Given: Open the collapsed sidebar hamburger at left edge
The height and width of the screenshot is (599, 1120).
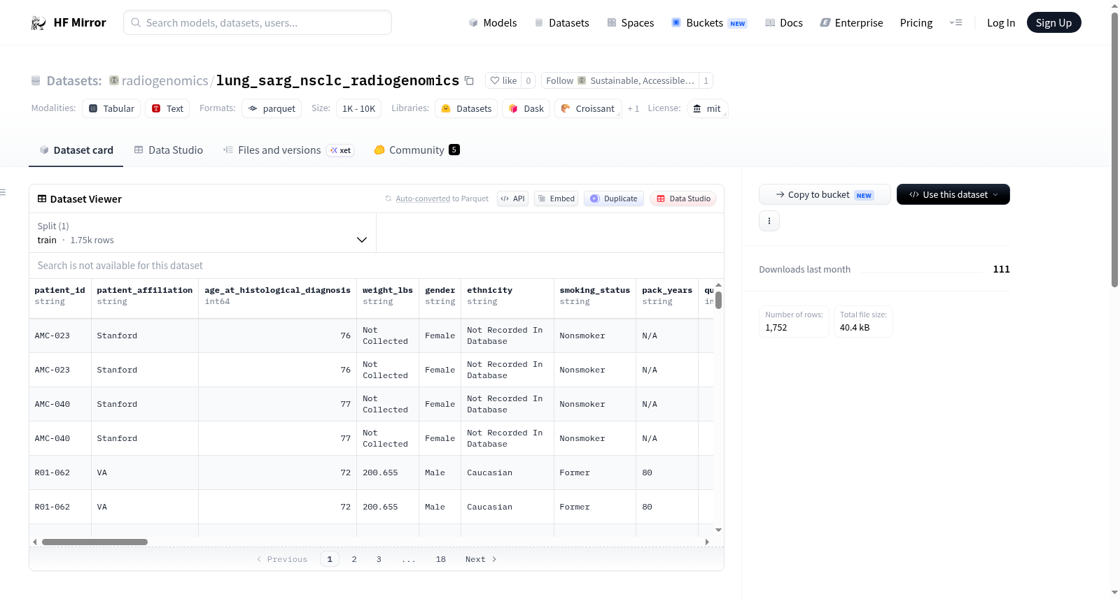Looking at the screenshot, I should coord(3,192).
